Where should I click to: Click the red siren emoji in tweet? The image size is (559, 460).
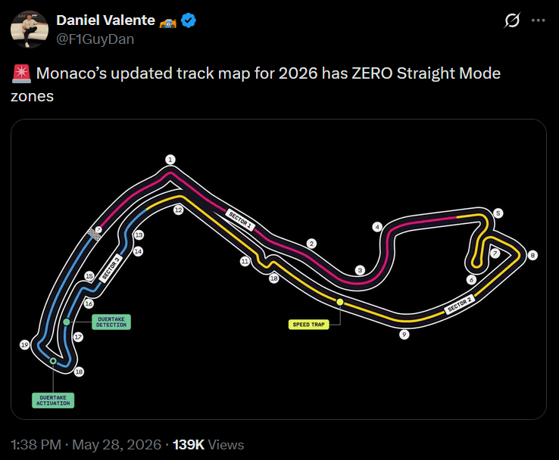21,73
